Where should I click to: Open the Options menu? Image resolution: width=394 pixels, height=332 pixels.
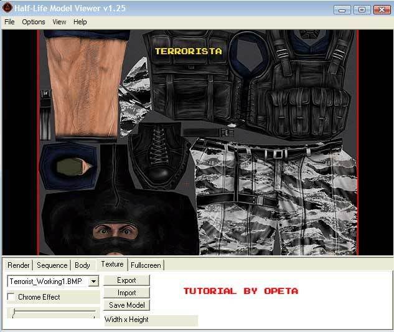coord(34,22)
